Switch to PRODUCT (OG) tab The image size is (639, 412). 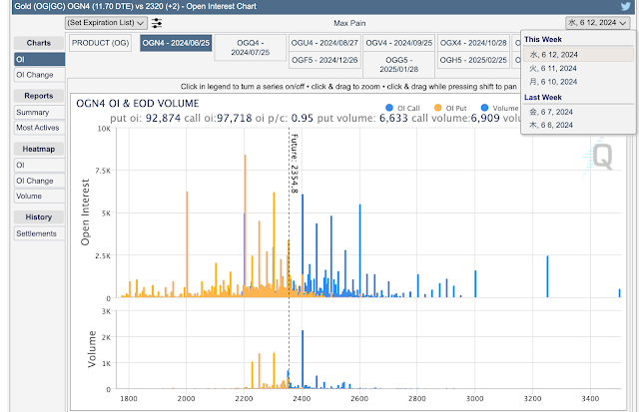(x=100, y=43)
